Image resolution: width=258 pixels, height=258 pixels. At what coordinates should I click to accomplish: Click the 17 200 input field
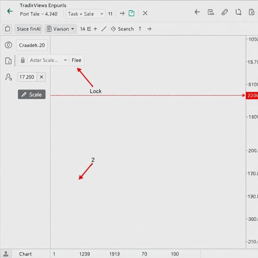[x=27, y=77]
